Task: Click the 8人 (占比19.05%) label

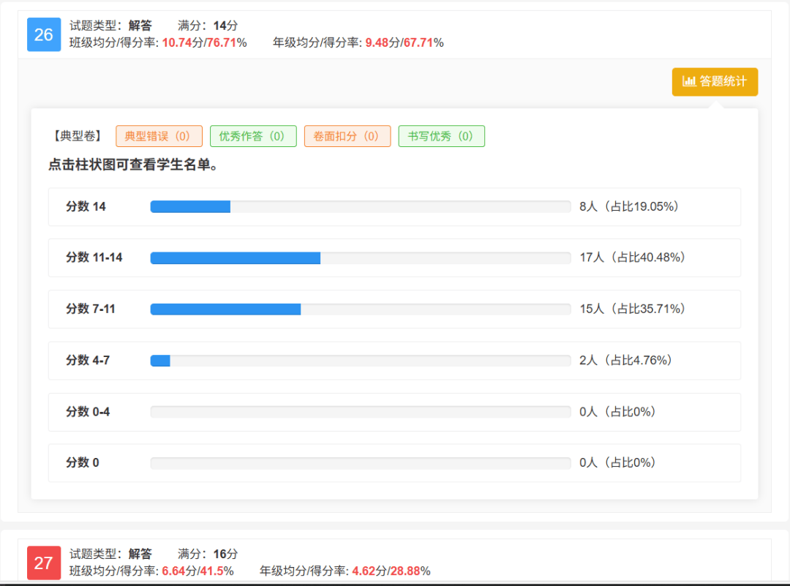Action: [x=629, y=207]
